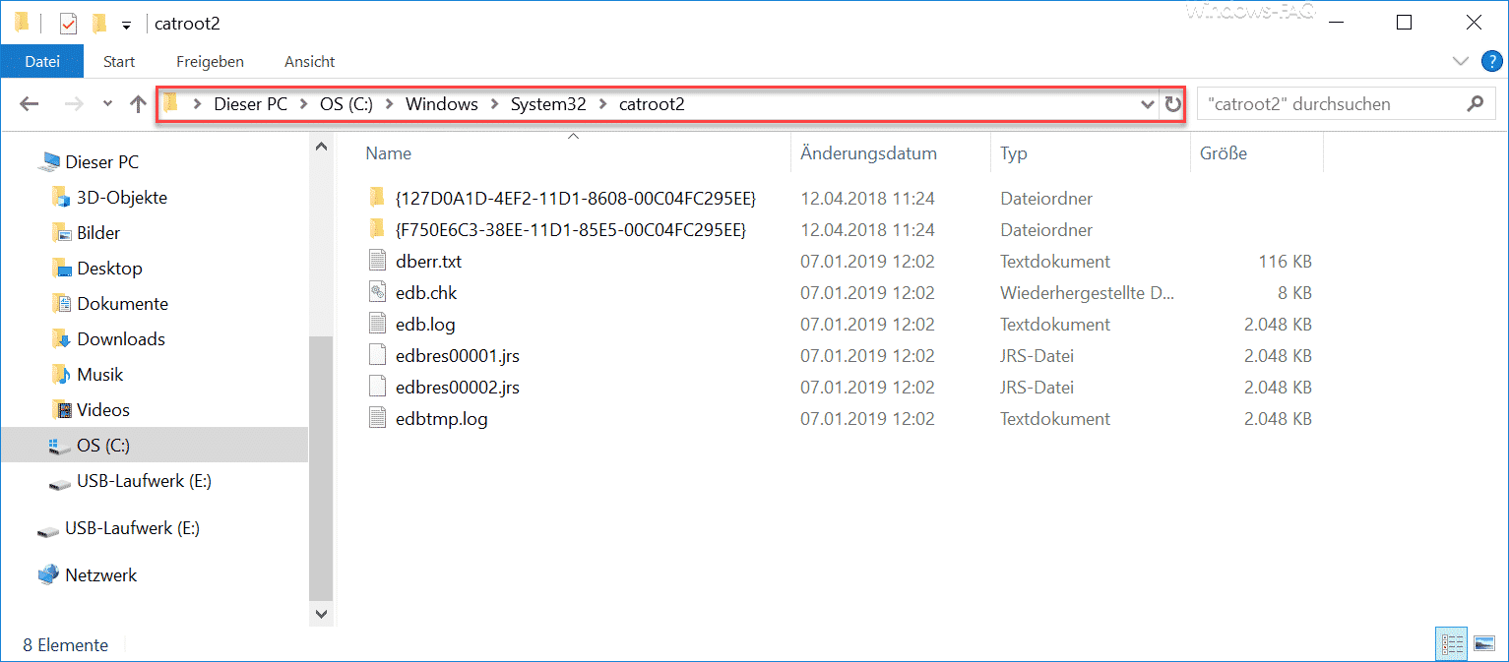
Task: Click System32 breadcrumb in address bar
Action: [x=548, y=103]
